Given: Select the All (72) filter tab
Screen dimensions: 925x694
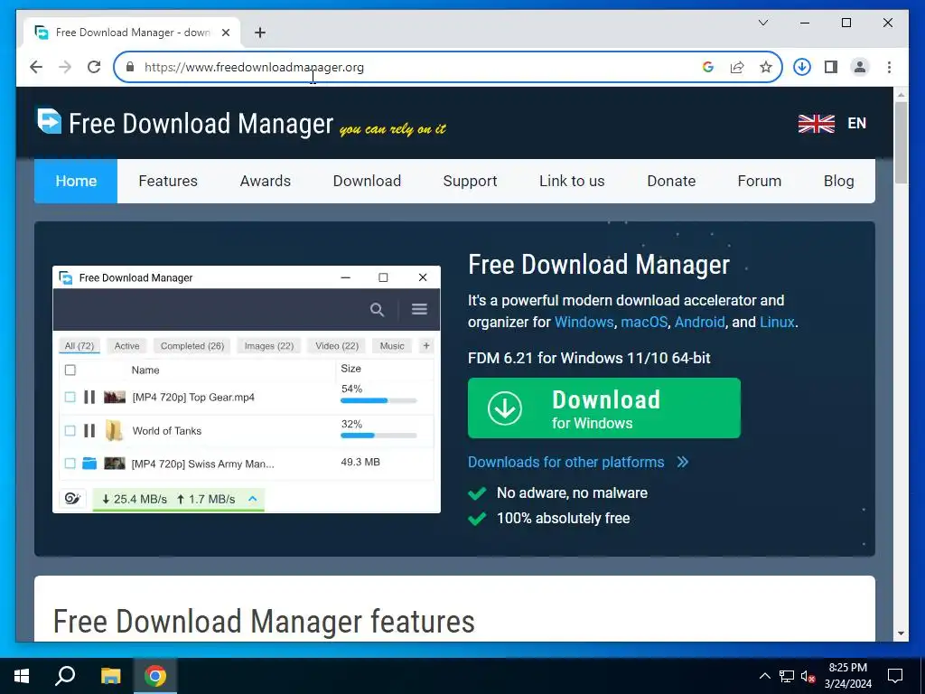Looking at the screenshot, I should tap(79, 346).
